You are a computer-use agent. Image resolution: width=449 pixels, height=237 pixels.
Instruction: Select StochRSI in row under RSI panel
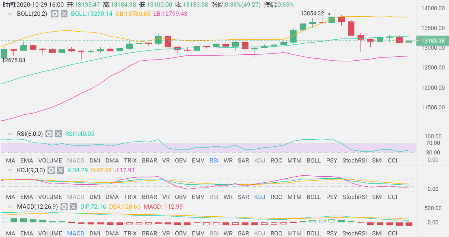tap(354, 161)
